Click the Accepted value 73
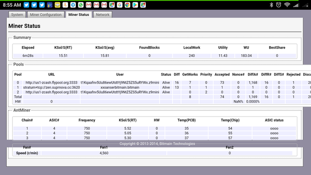This screenshot has width=311, height=175. point(222,83)
